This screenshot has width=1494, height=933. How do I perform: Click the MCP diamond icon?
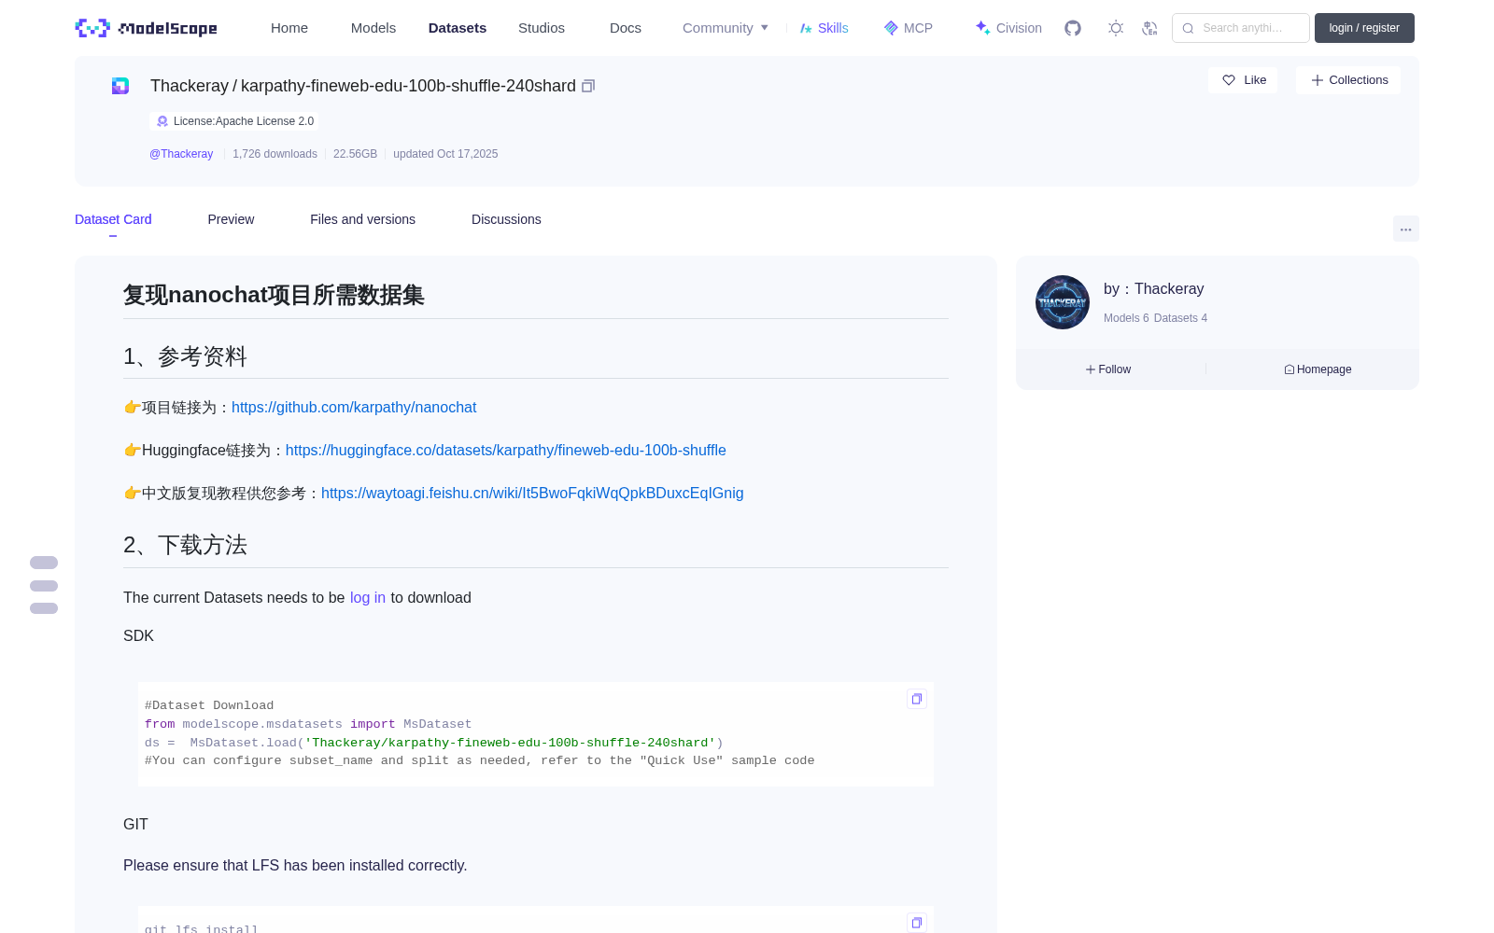point(891,28)
